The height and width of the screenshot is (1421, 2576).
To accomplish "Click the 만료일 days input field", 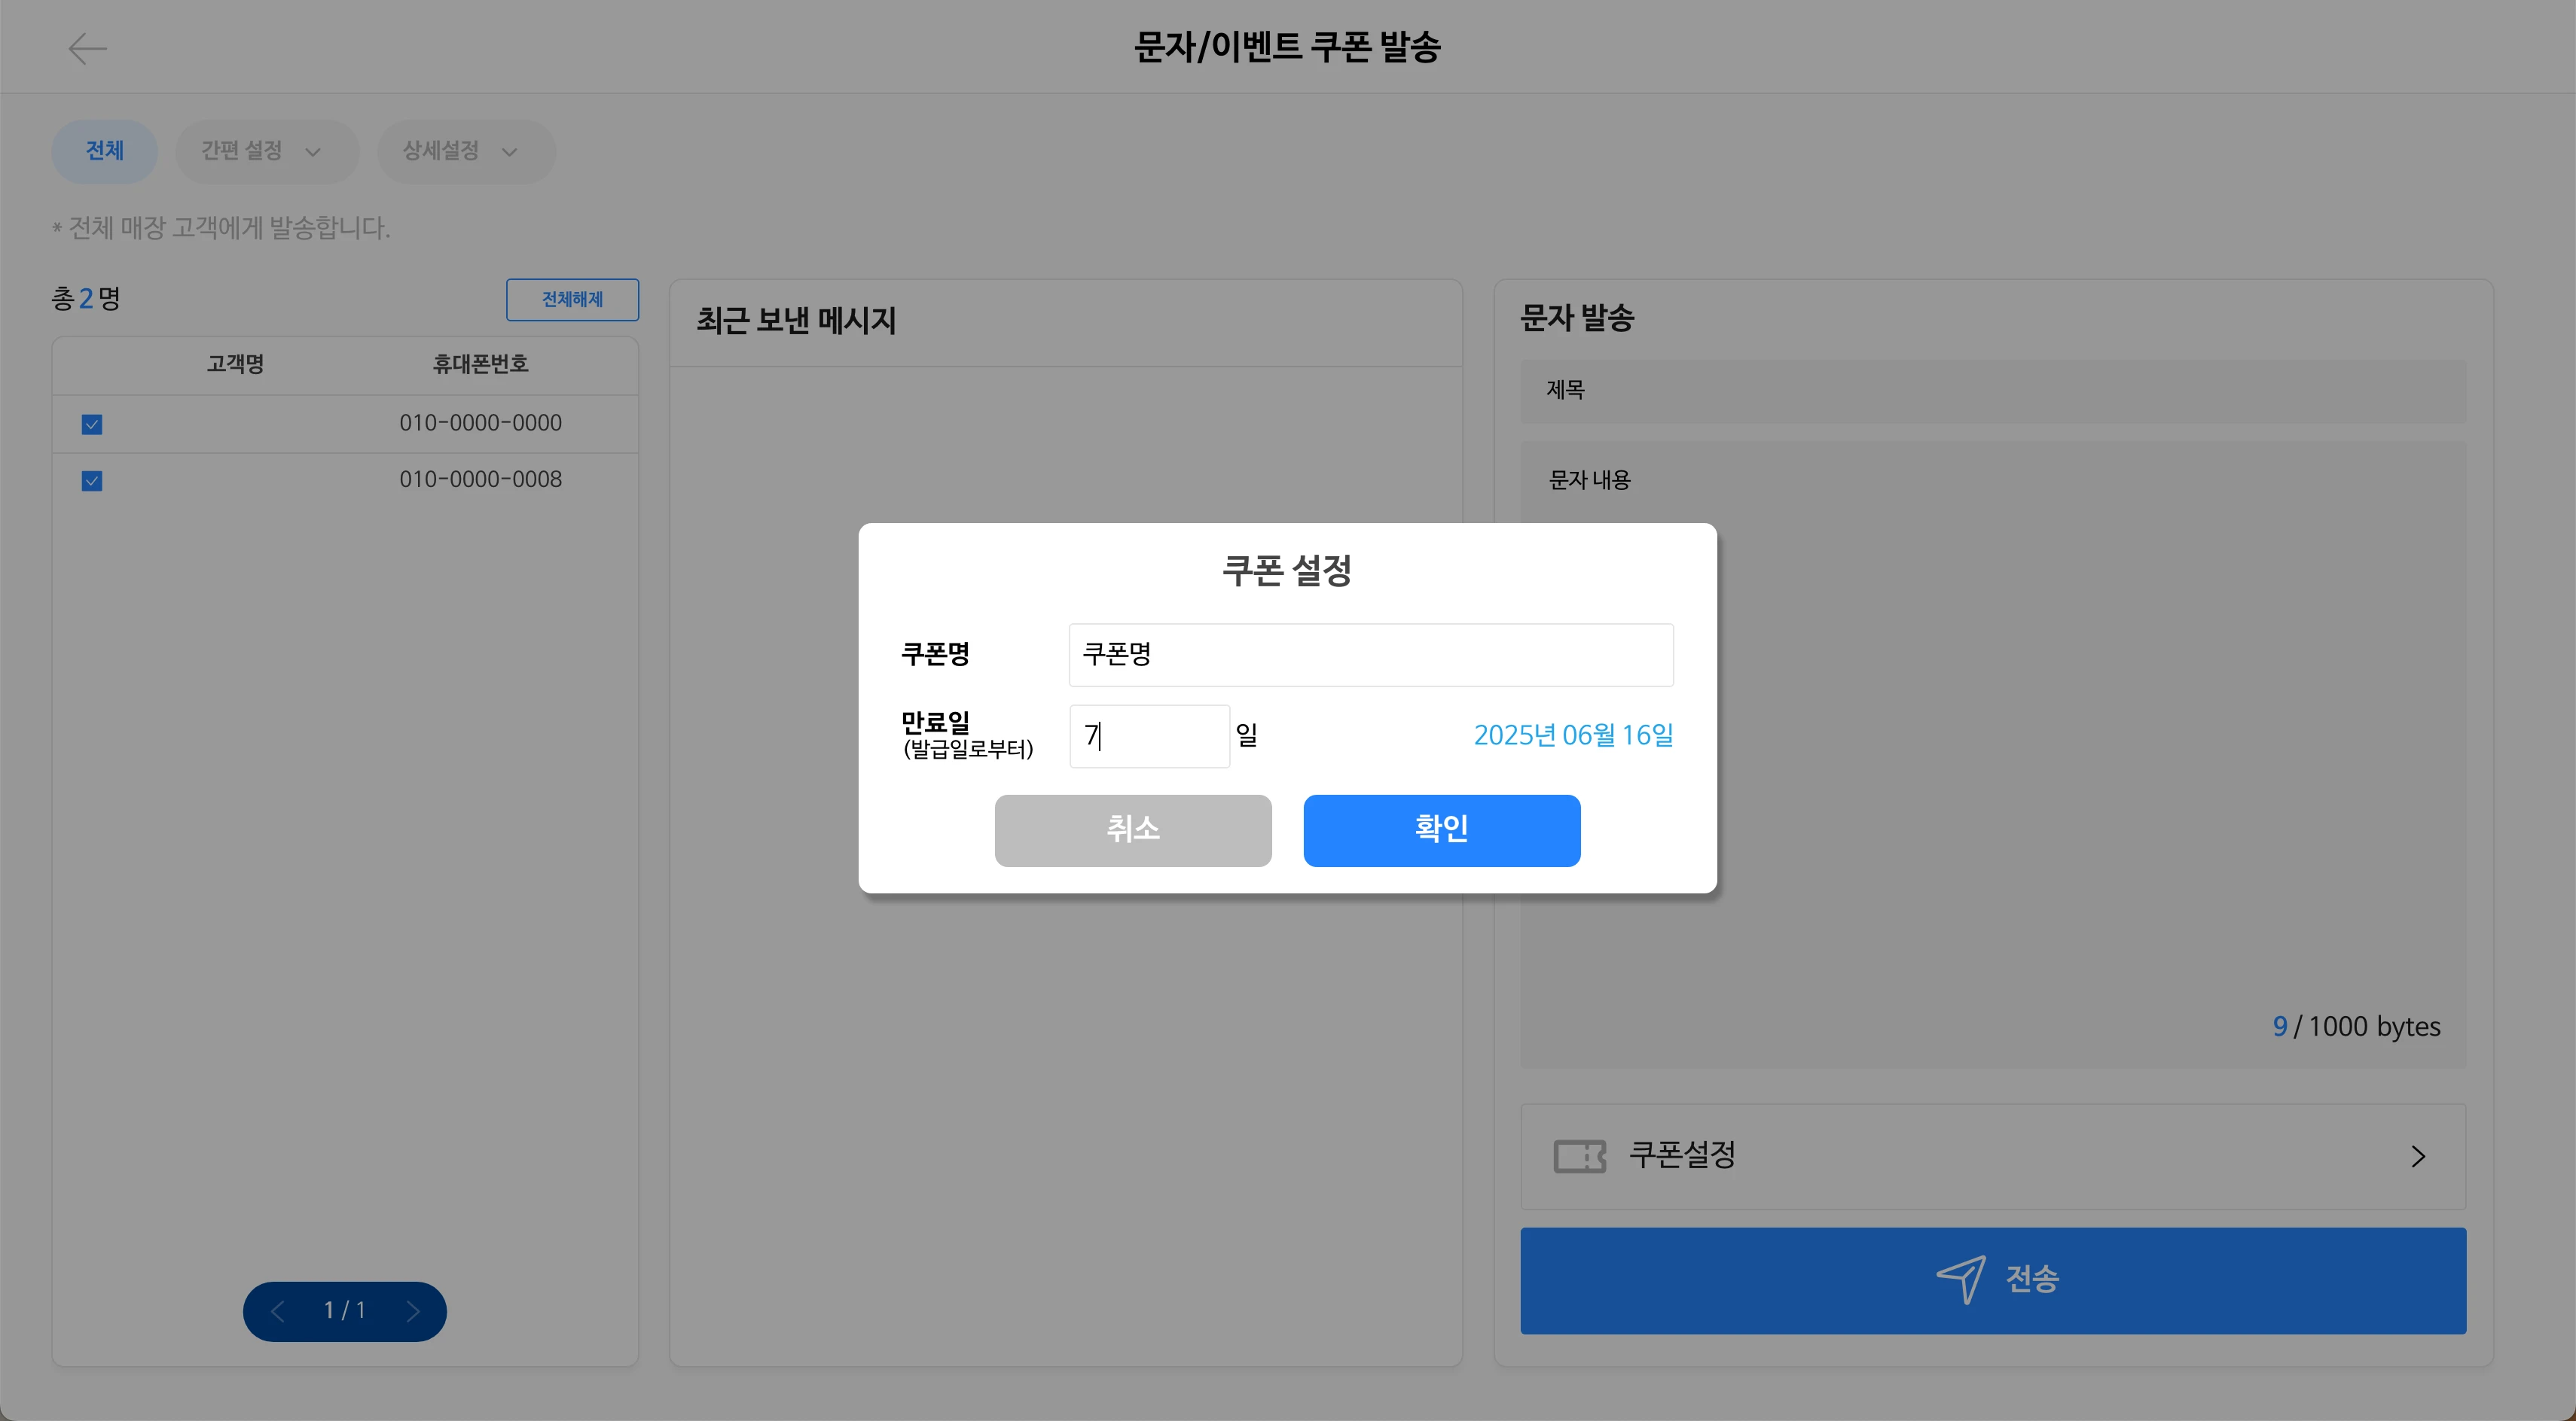I will point(1149,737).
